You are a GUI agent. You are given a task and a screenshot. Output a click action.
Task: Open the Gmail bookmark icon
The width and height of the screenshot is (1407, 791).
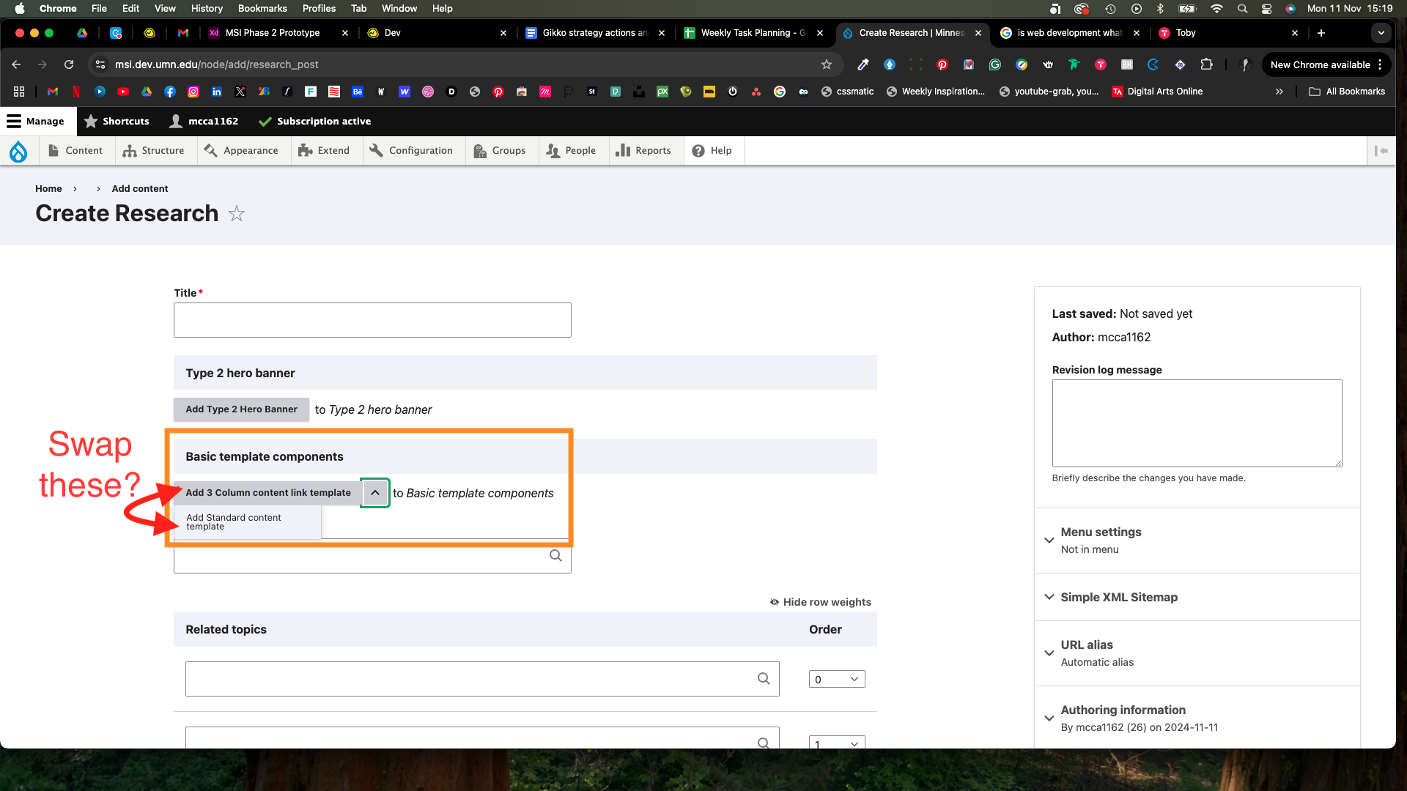pos(53,92)
